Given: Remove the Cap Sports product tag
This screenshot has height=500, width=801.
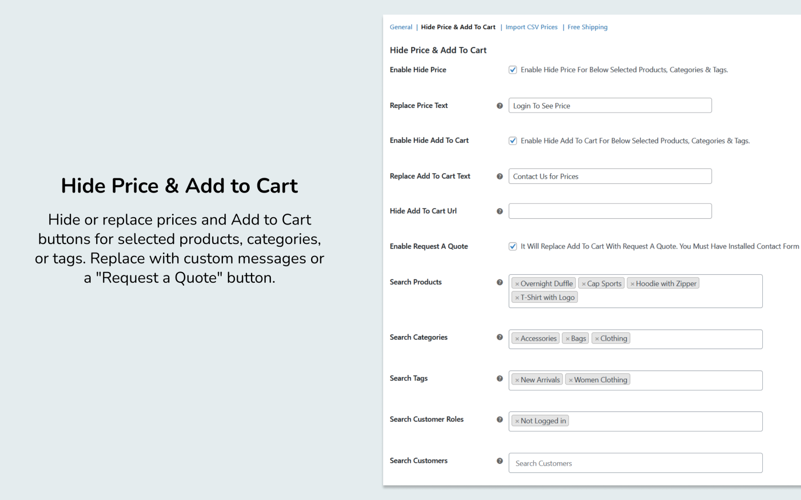Looking at the screenshot, I should click(584, 284).
